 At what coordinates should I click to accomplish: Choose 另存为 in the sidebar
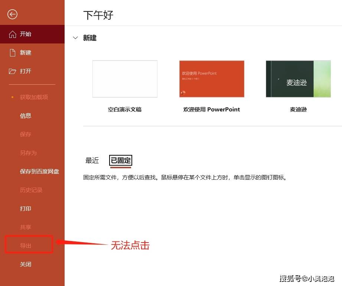[32, 153]
